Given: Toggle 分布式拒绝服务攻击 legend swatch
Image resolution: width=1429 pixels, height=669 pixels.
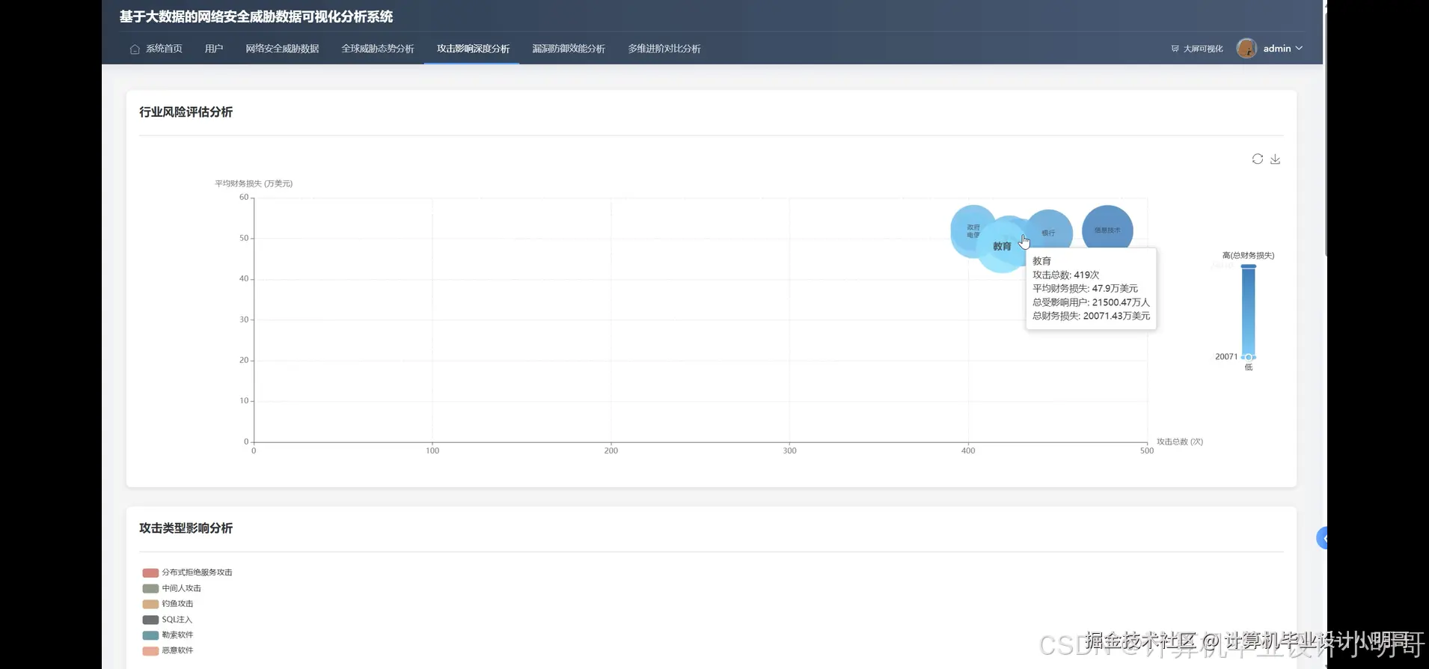Looking at the screenshot, I should pos(150,572).
